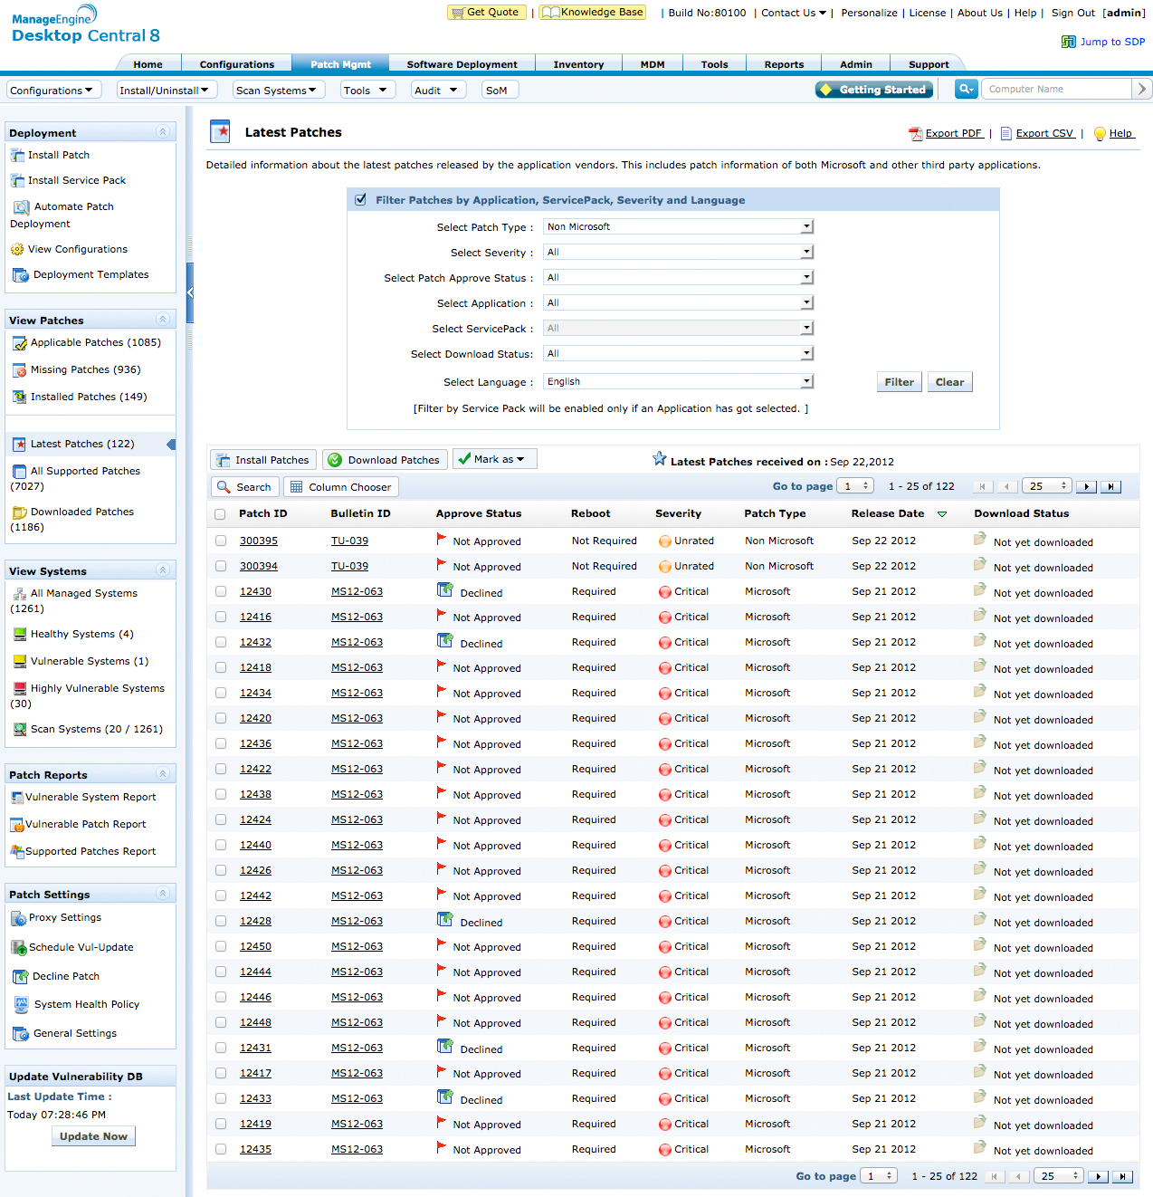The image size is (1153, 1197).
Task: Tick the checkbox for patch 12432
Action: point(221,642)
